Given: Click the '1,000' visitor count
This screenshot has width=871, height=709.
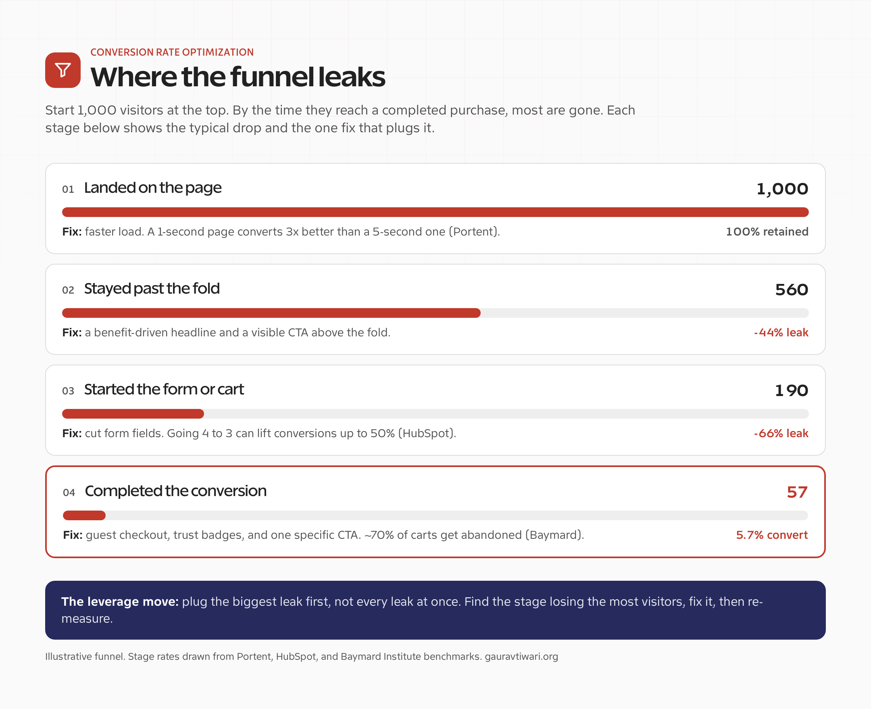Looking at the screenshot, I should [x=782, y=189].
